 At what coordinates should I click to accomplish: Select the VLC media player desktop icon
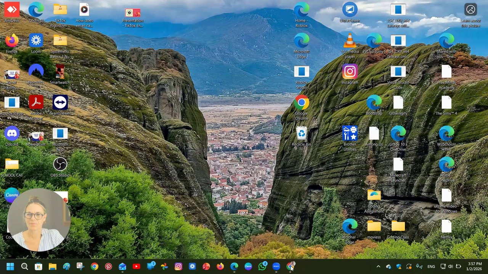point(350,46)
